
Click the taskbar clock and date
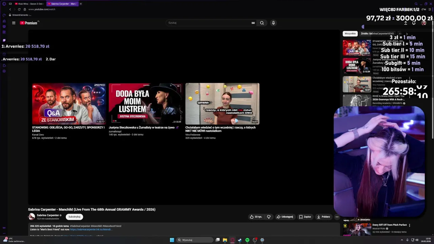[426, 240]
